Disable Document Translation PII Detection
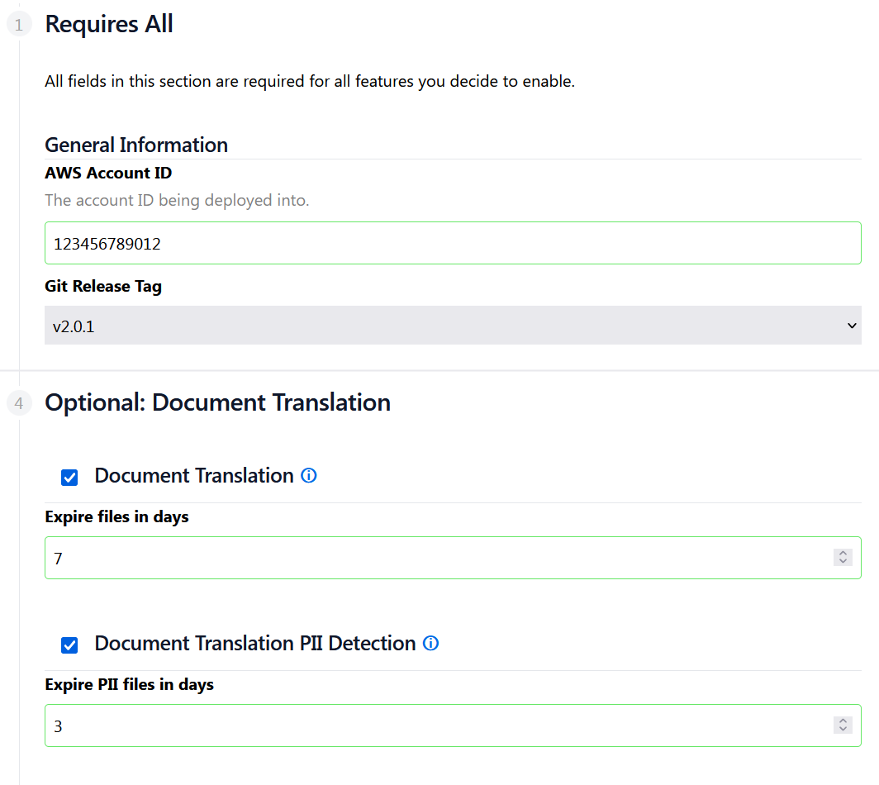 click(x=69, y=645)
